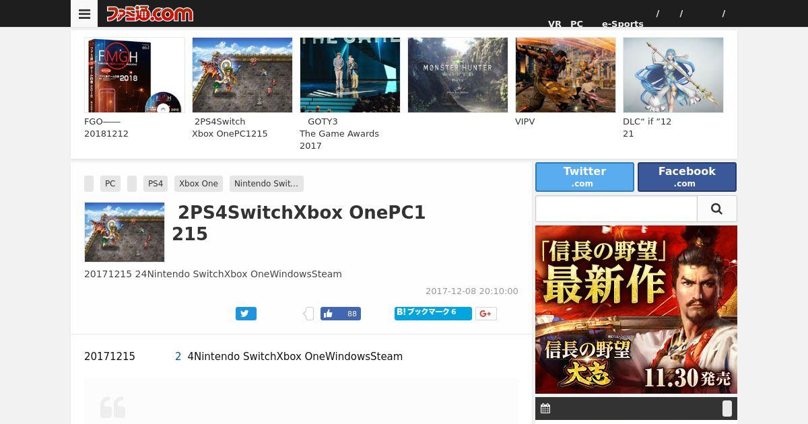Open VR in top navigation
Viewport: 808px width, 424px height.
[x=555, y=24]
